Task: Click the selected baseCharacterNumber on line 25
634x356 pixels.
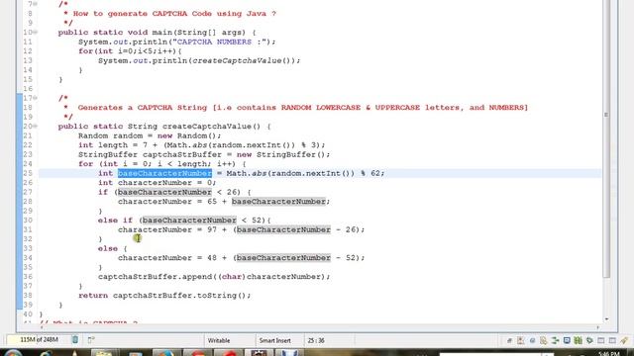Action: (164, 173)
